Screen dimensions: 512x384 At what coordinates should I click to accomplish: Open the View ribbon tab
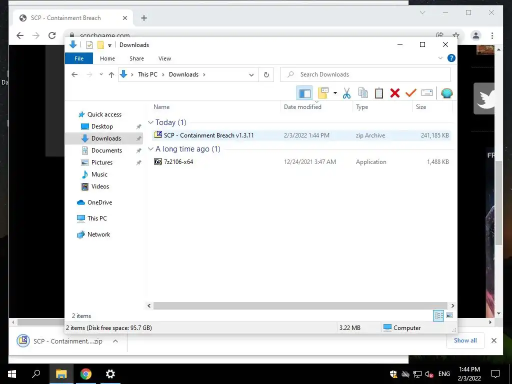coord(164,58)
